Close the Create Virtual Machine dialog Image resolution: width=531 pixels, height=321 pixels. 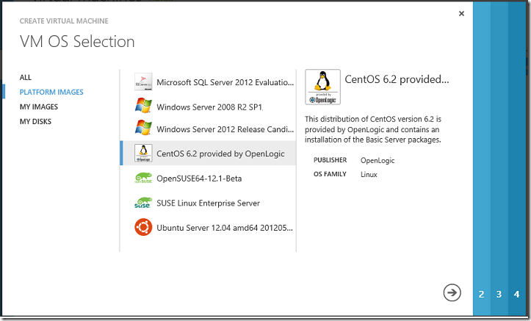coord(461,13)
